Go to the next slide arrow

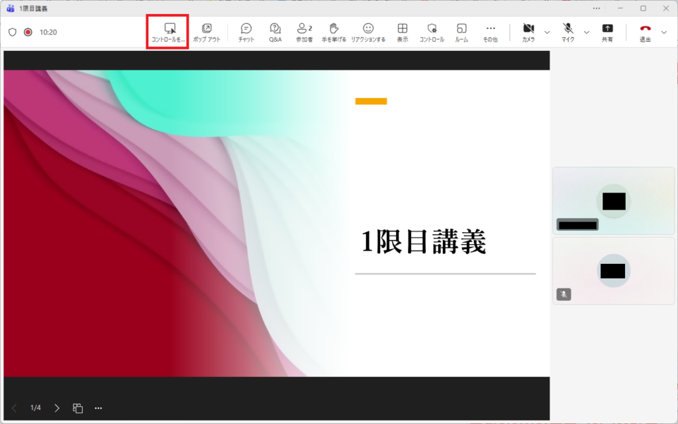[57, 408]
